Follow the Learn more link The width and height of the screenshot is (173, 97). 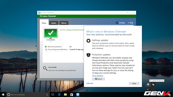(90, 83)
